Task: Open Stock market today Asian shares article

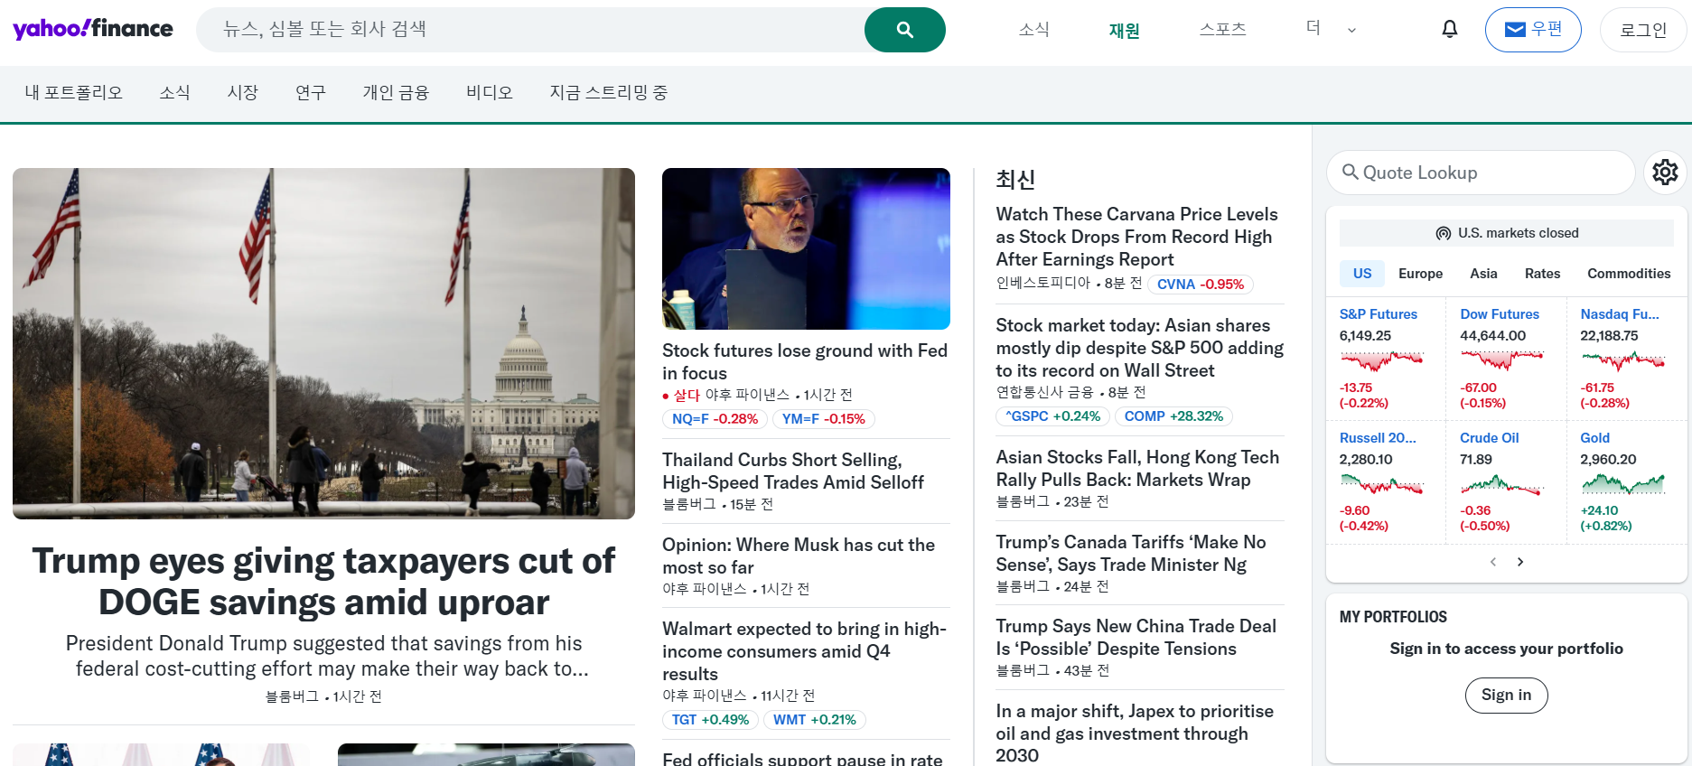Action: [1139, 348]
